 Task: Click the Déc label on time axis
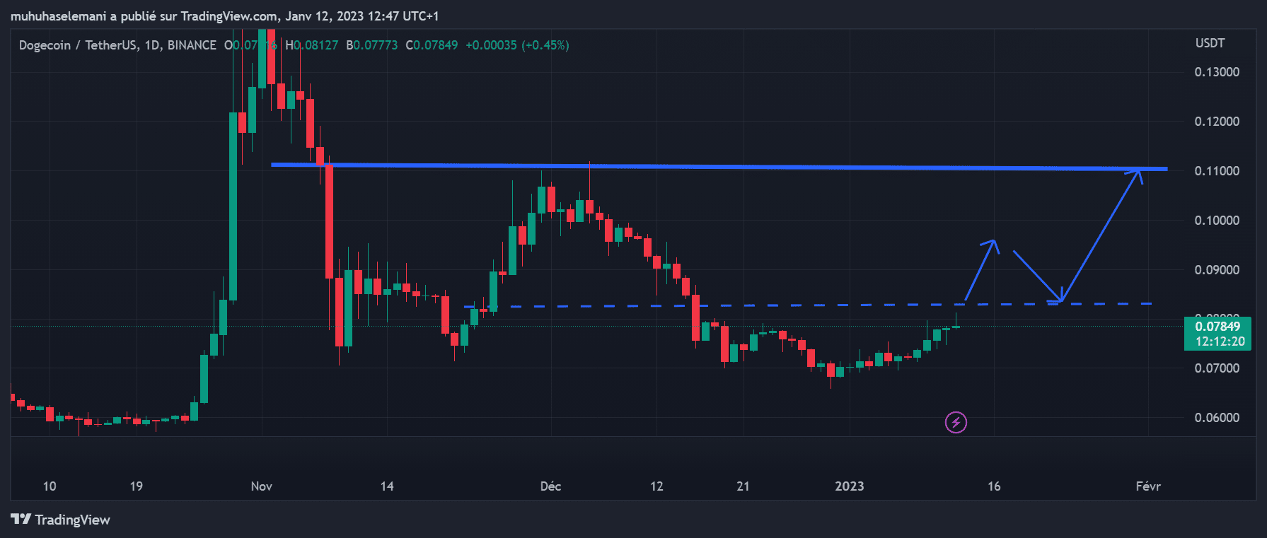click(550, 486)
